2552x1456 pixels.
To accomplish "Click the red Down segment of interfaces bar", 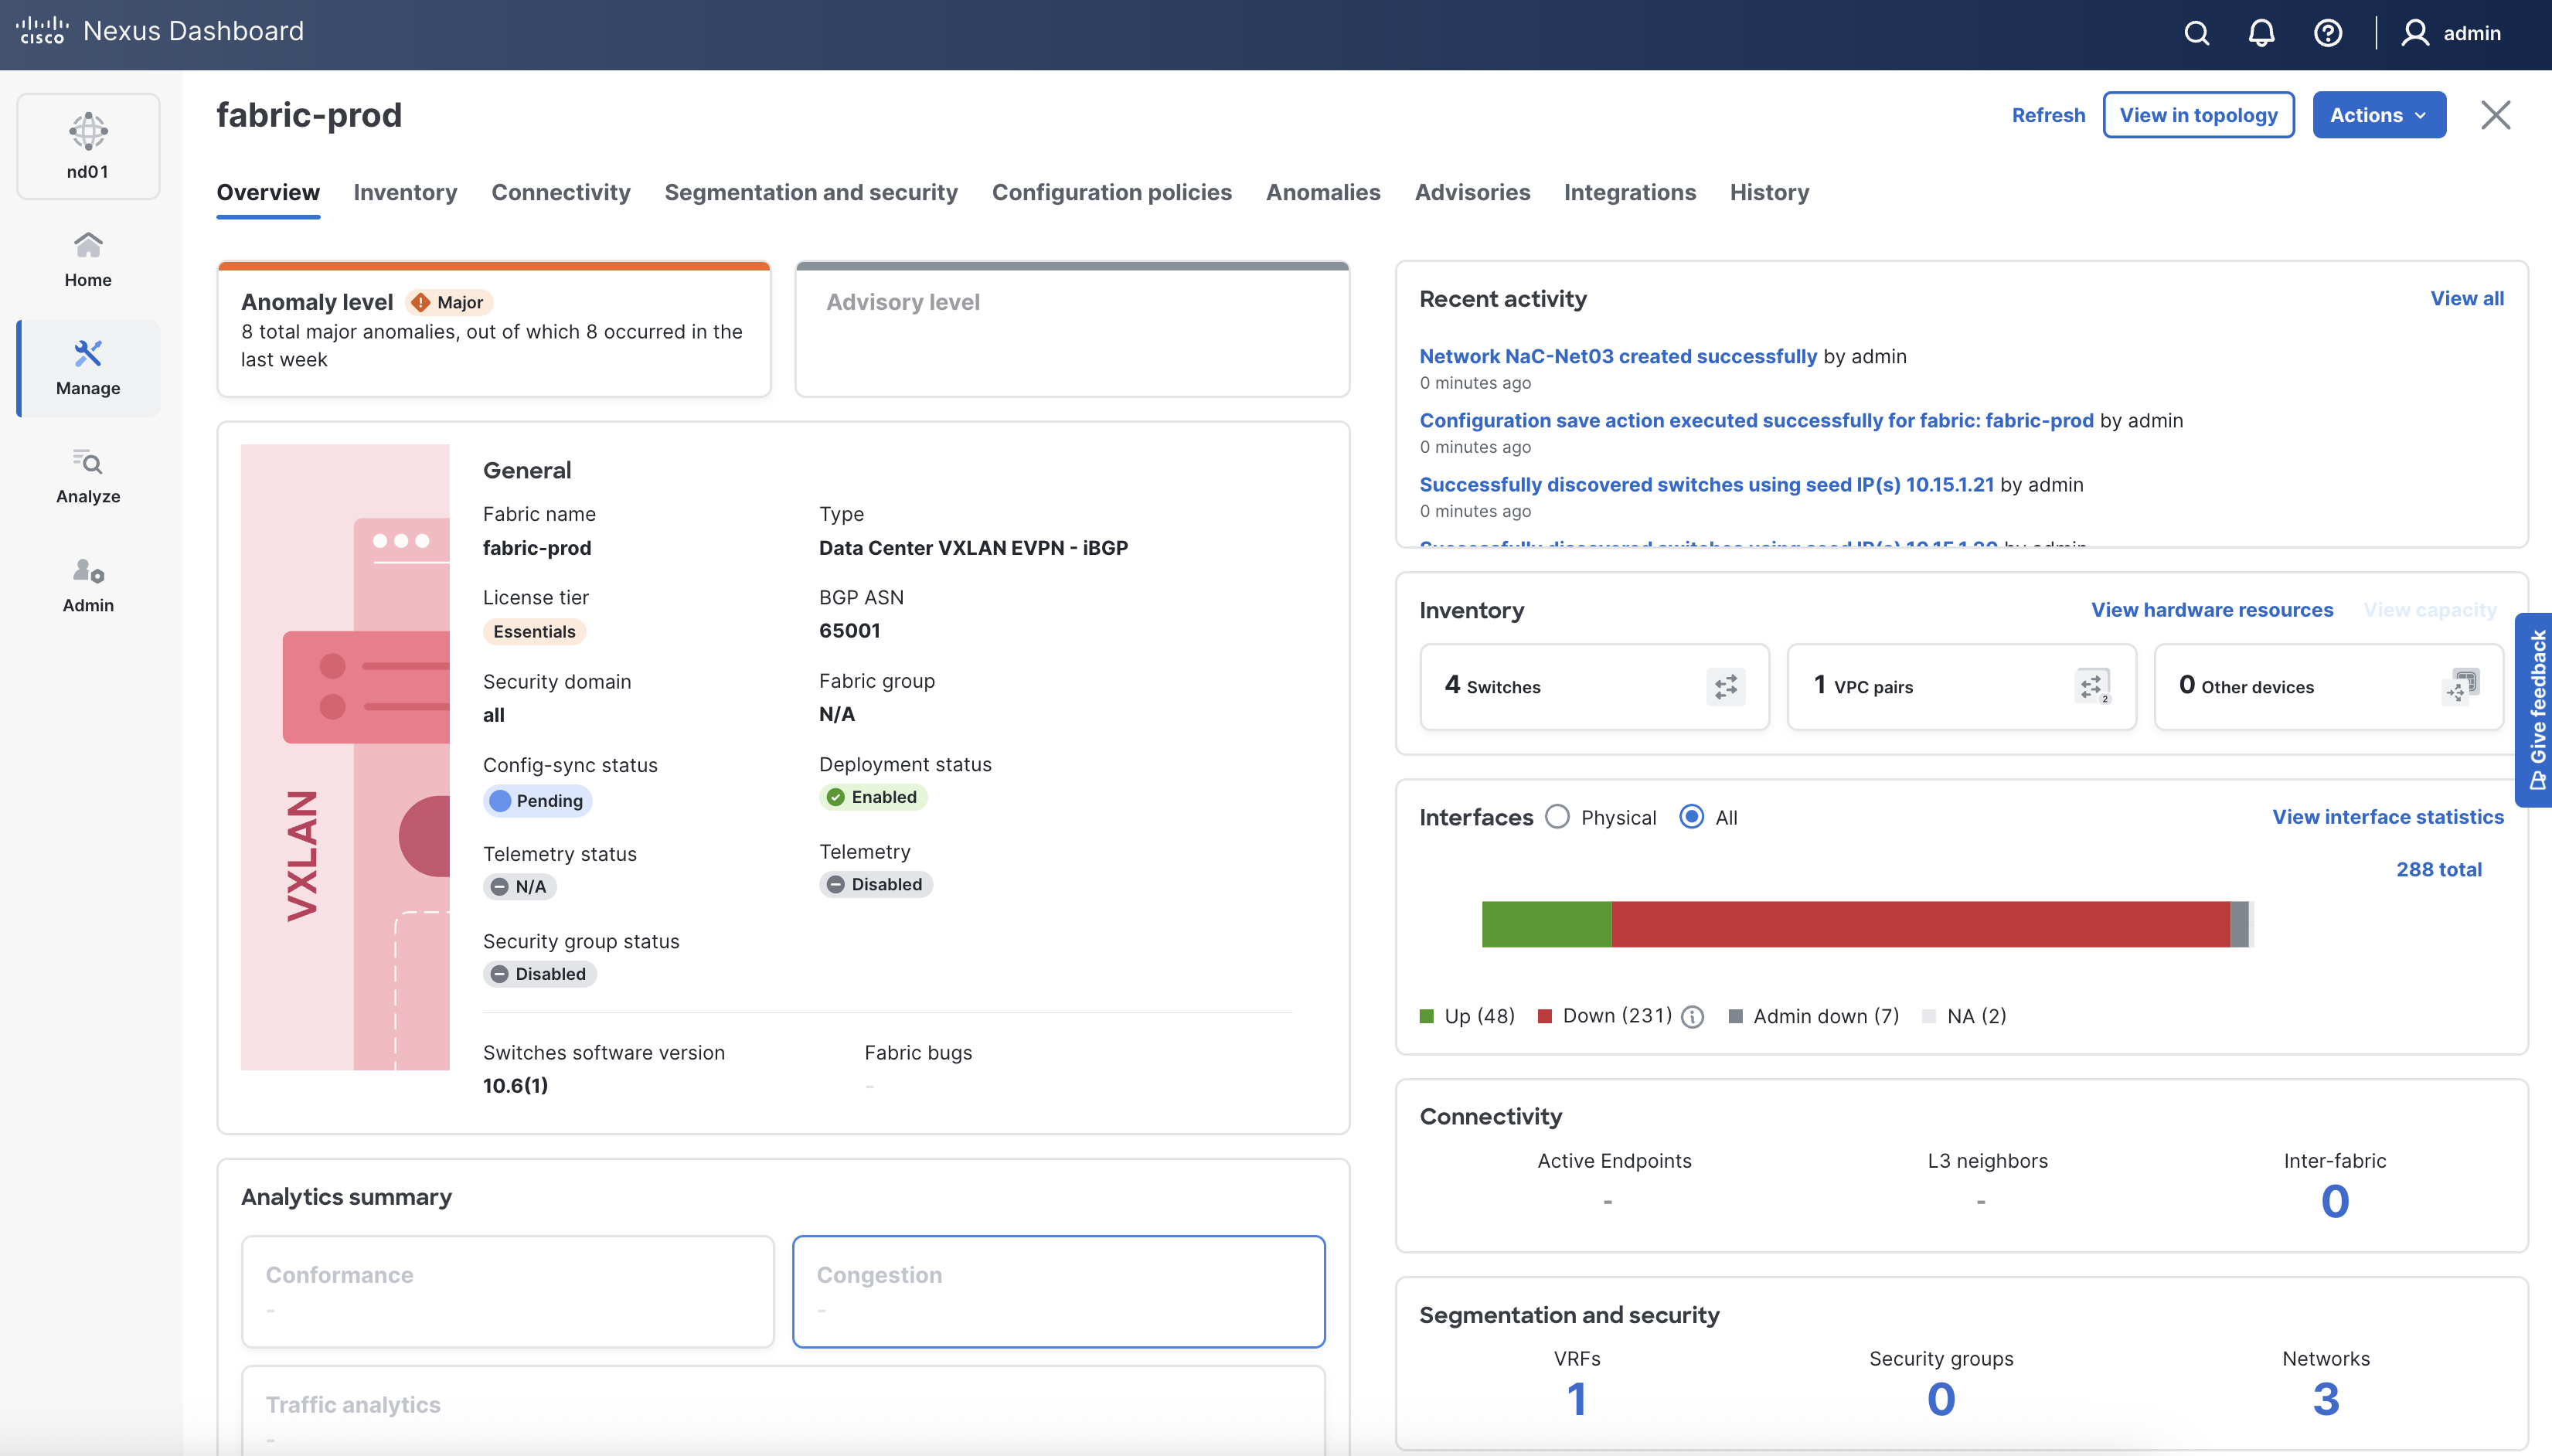I will point(1920,924).
